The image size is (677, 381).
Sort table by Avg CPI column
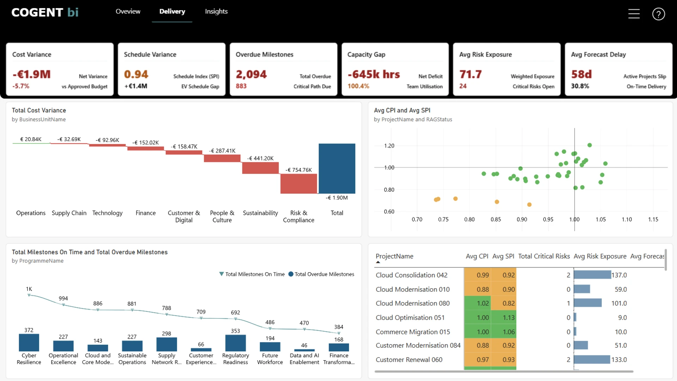pos(477,256)
